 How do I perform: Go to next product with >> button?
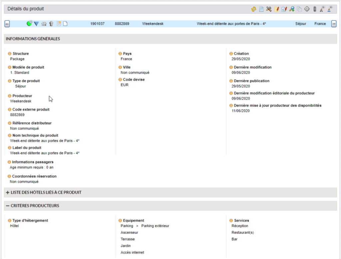[x=333, y=24]
